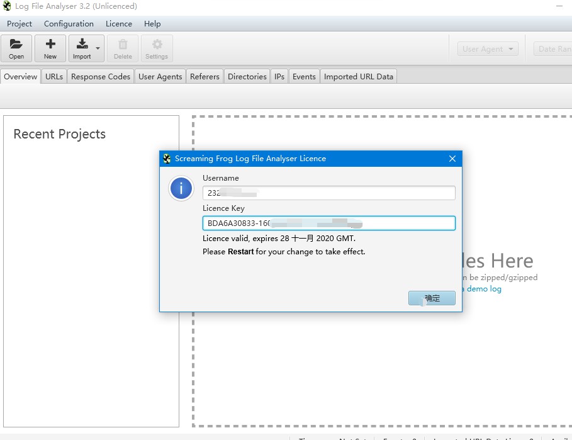Screen dimensions: 572x440
Task: Open a project with the Open toolbar icon
Action: click(16, 48)
